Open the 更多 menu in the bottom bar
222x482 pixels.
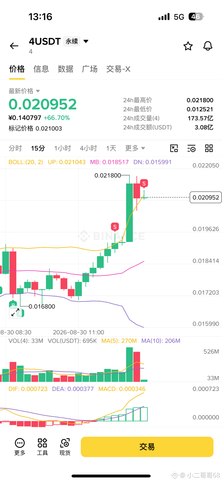pos(20,447)
